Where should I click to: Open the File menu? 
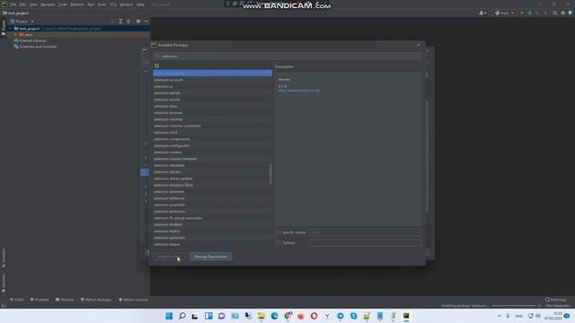click(x=13, y=4)
